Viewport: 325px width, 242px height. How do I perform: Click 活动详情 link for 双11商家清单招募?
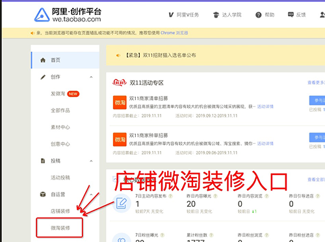click(x=265, y=107)
